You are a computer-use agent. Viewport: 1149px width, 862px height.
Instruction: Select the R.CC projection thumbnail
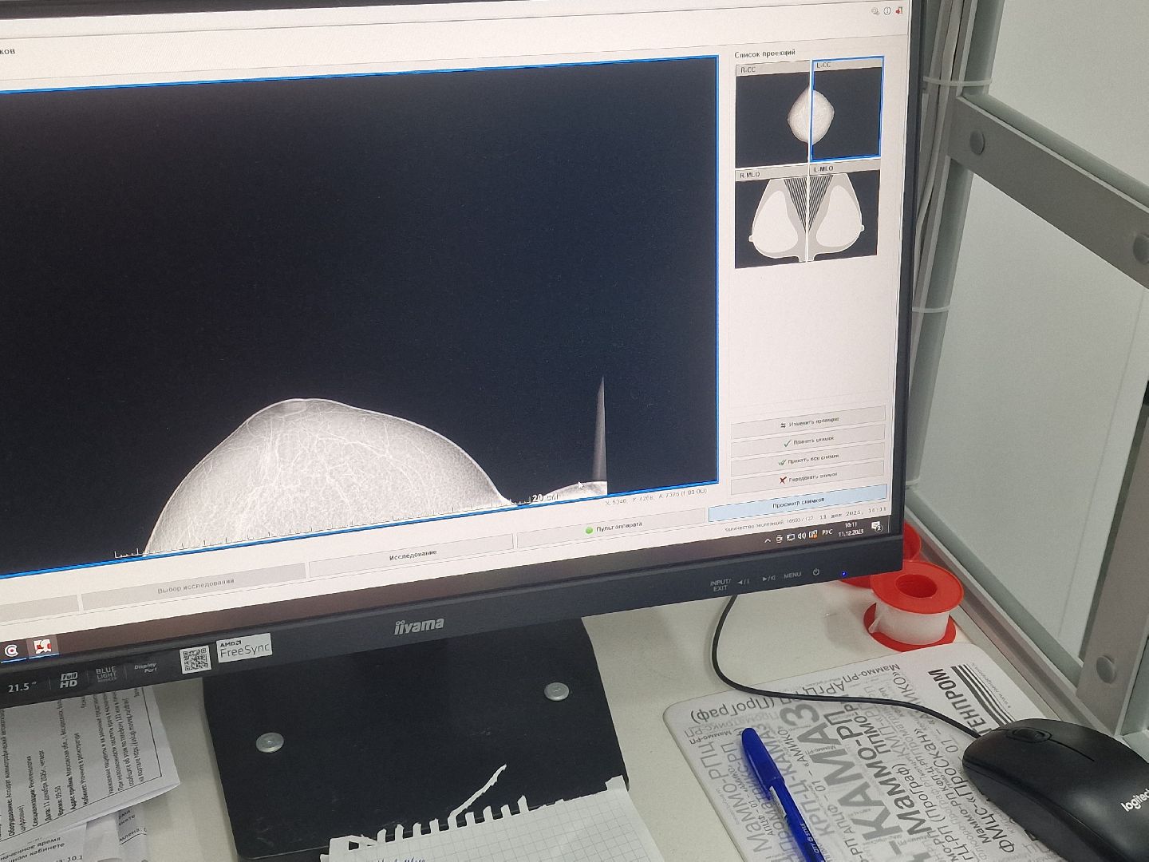click(x=772, y=114)
